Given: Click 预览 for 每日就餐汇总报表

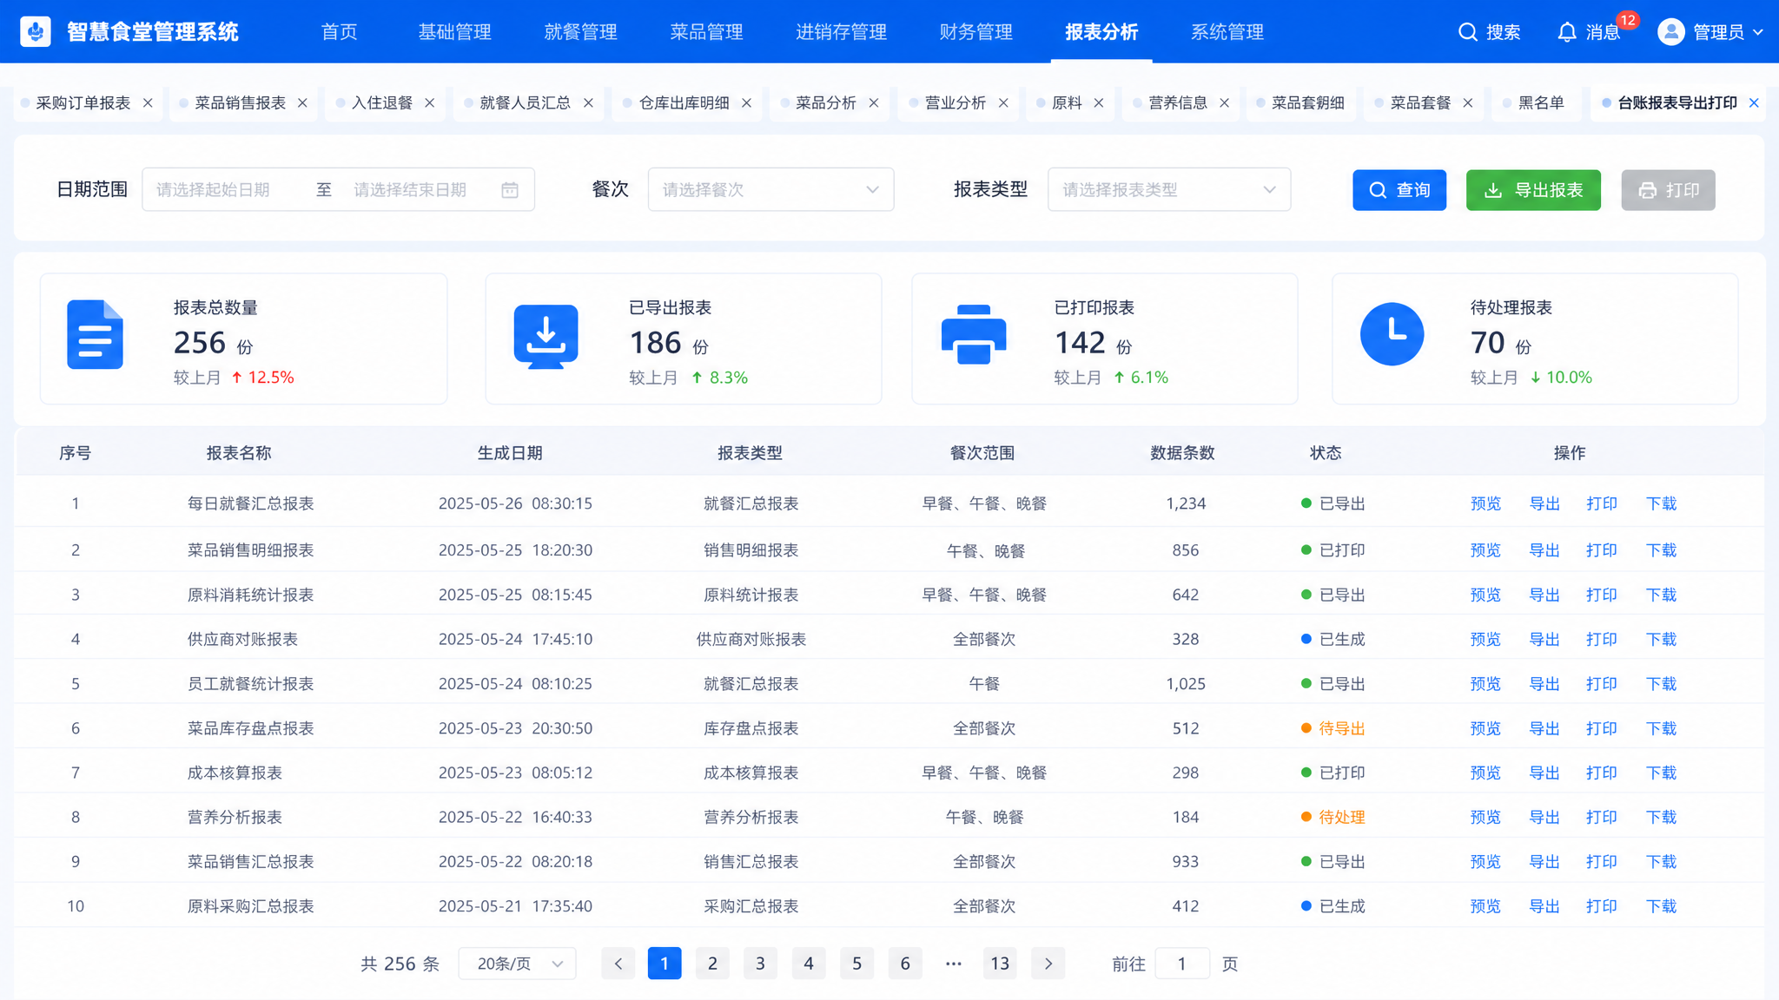Looking at the screenshot, I should (x=1485, y=503).
